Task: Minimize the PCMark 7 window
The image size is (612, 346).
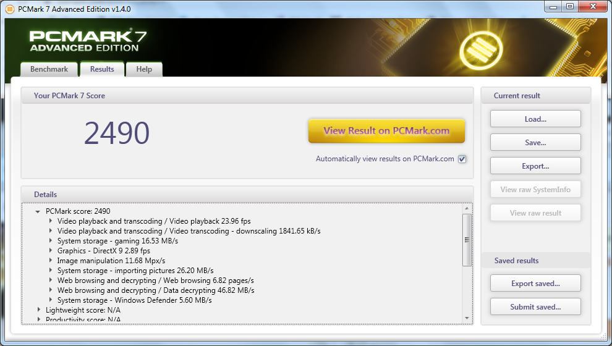Action: (x=553, y=6)
